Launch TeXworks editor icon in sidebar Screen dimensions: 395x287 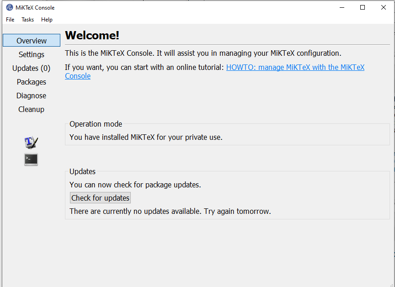[31, 143]
